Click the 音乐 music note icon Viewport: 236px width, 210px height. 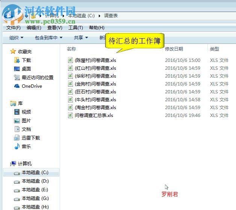point(17,146)
